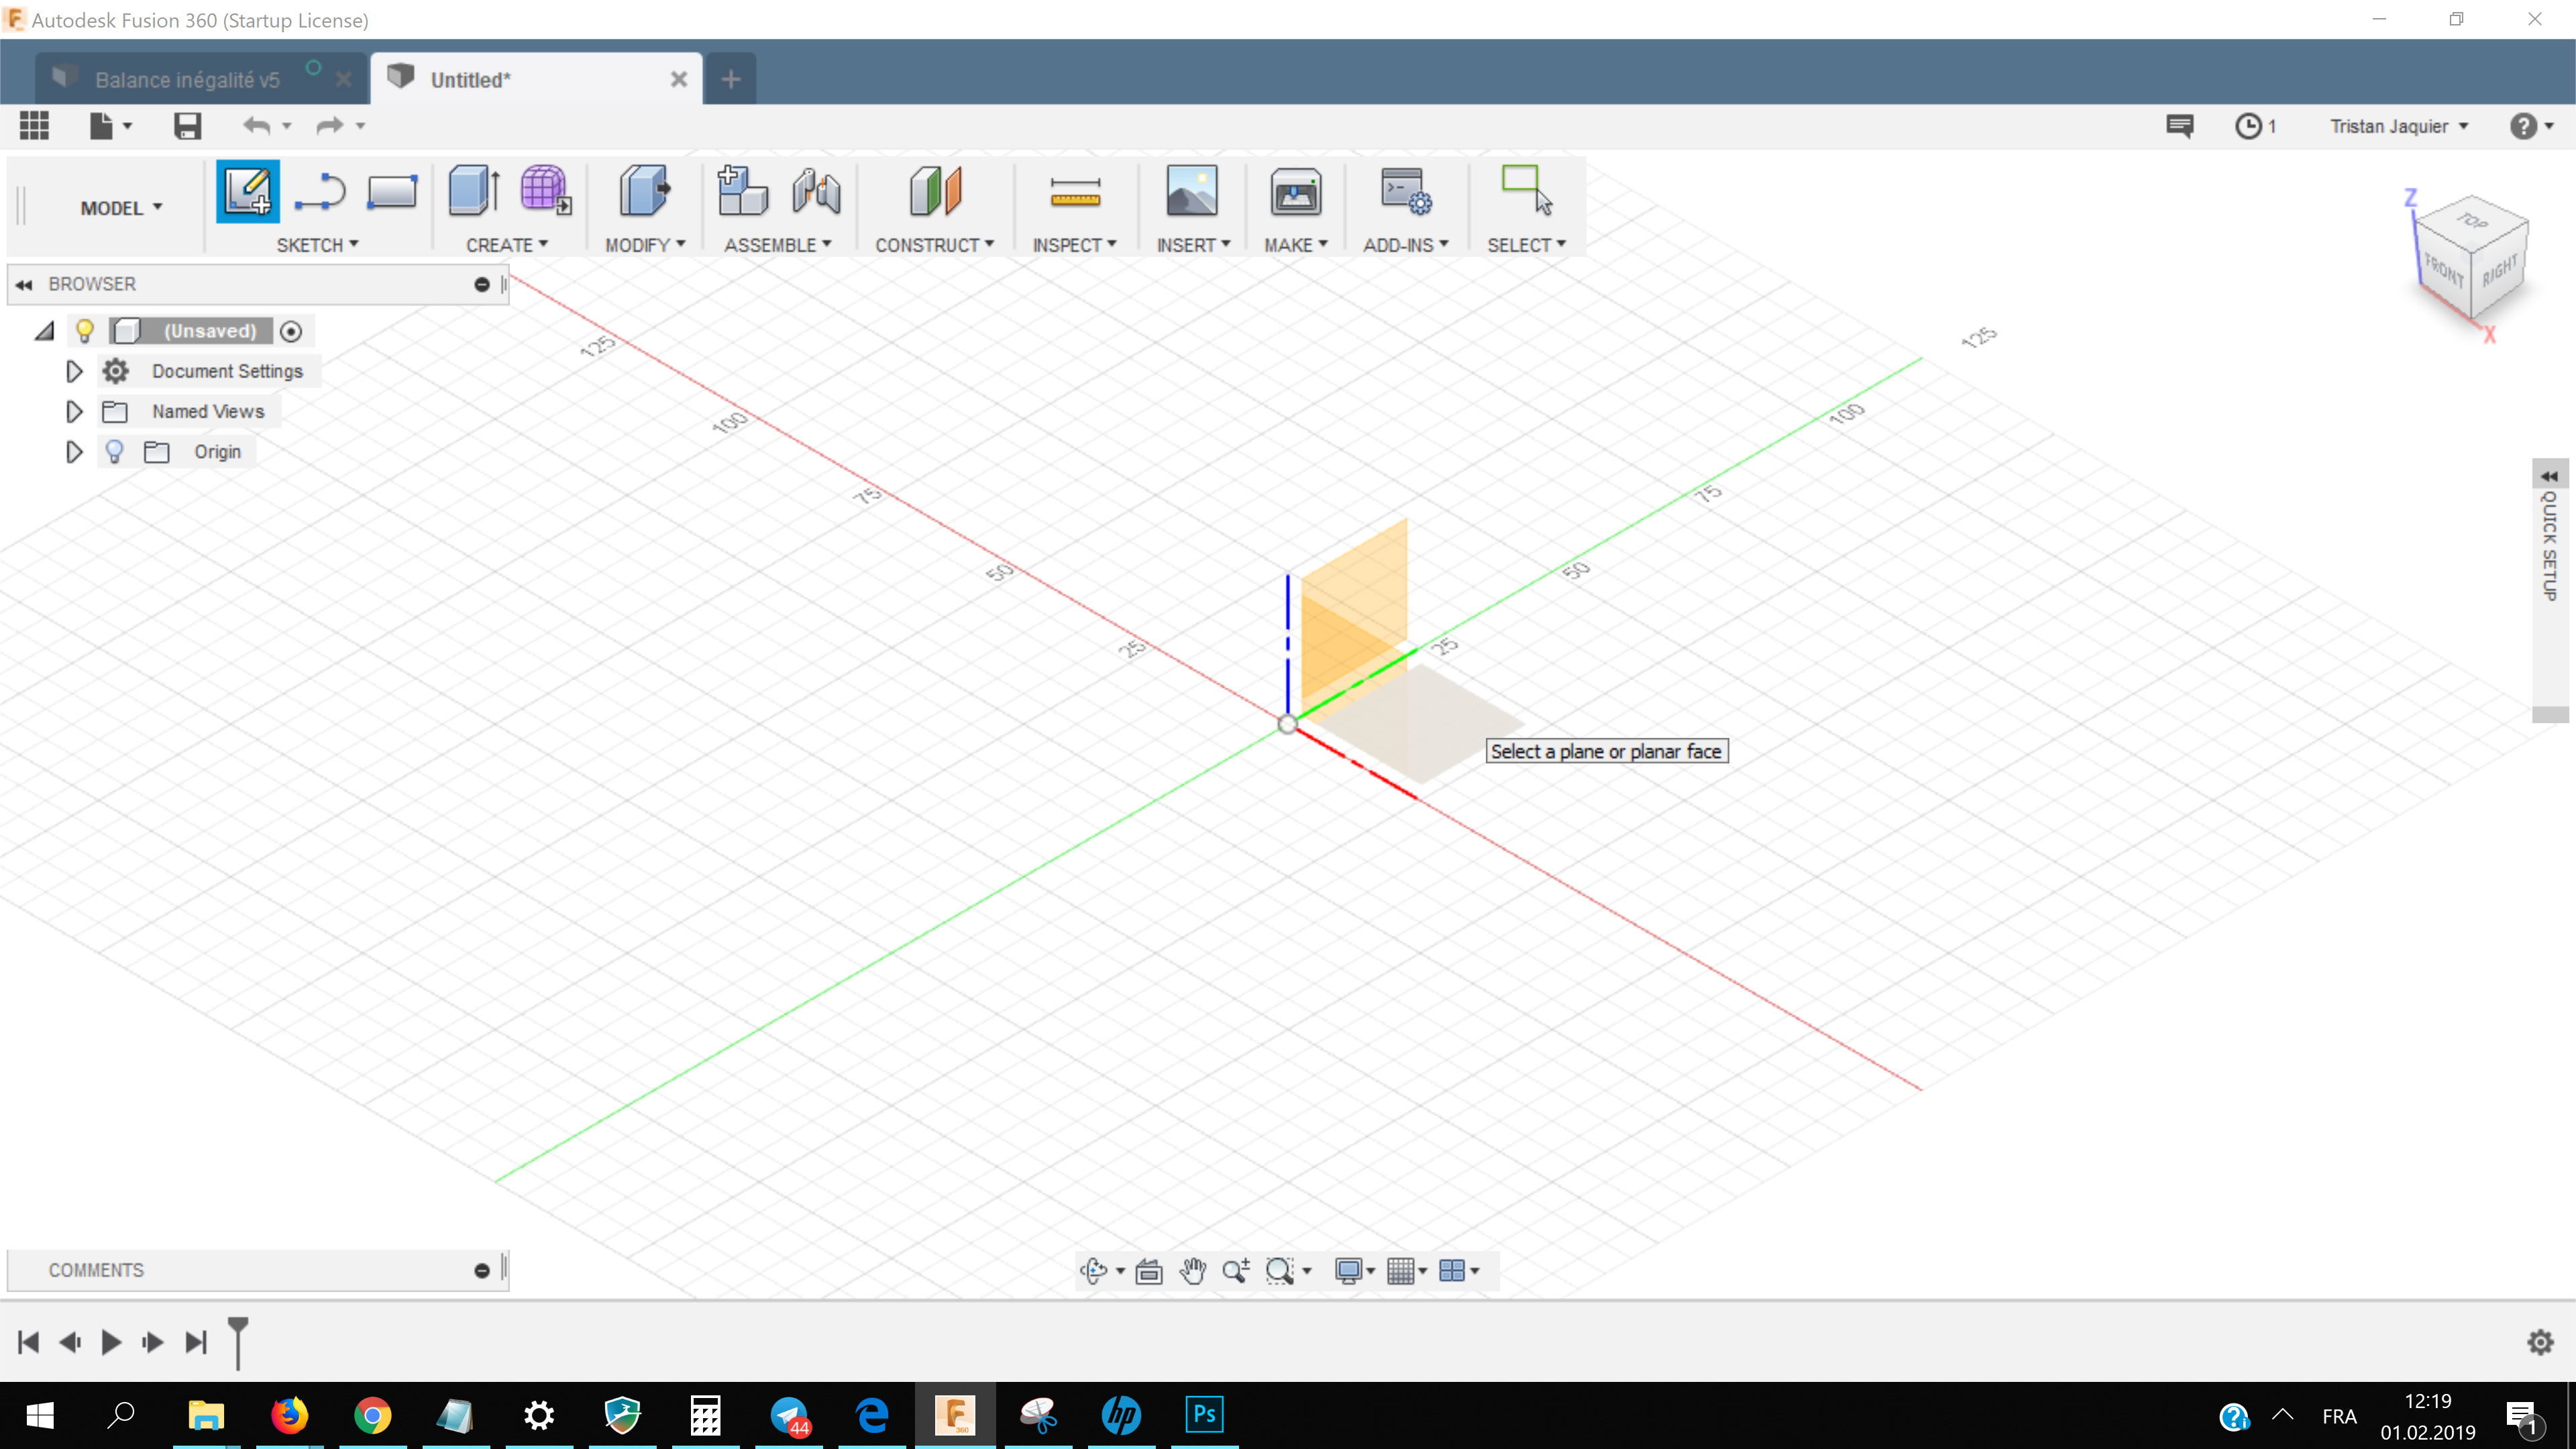This screenshot has height=1449, width=2576.
Task: Open the Display Settings dropdown
Action: pyautogui.click(x=1355, y=1271)
